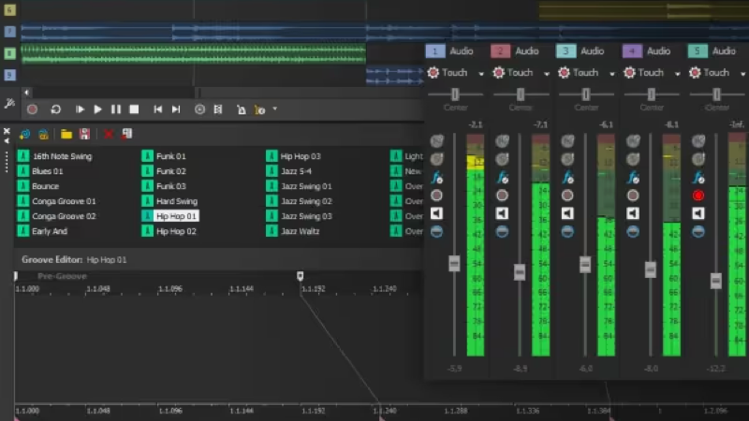
Task: Open automation mode dropdown on track 3
Action: pyautogui.click(x=612, y=74)
